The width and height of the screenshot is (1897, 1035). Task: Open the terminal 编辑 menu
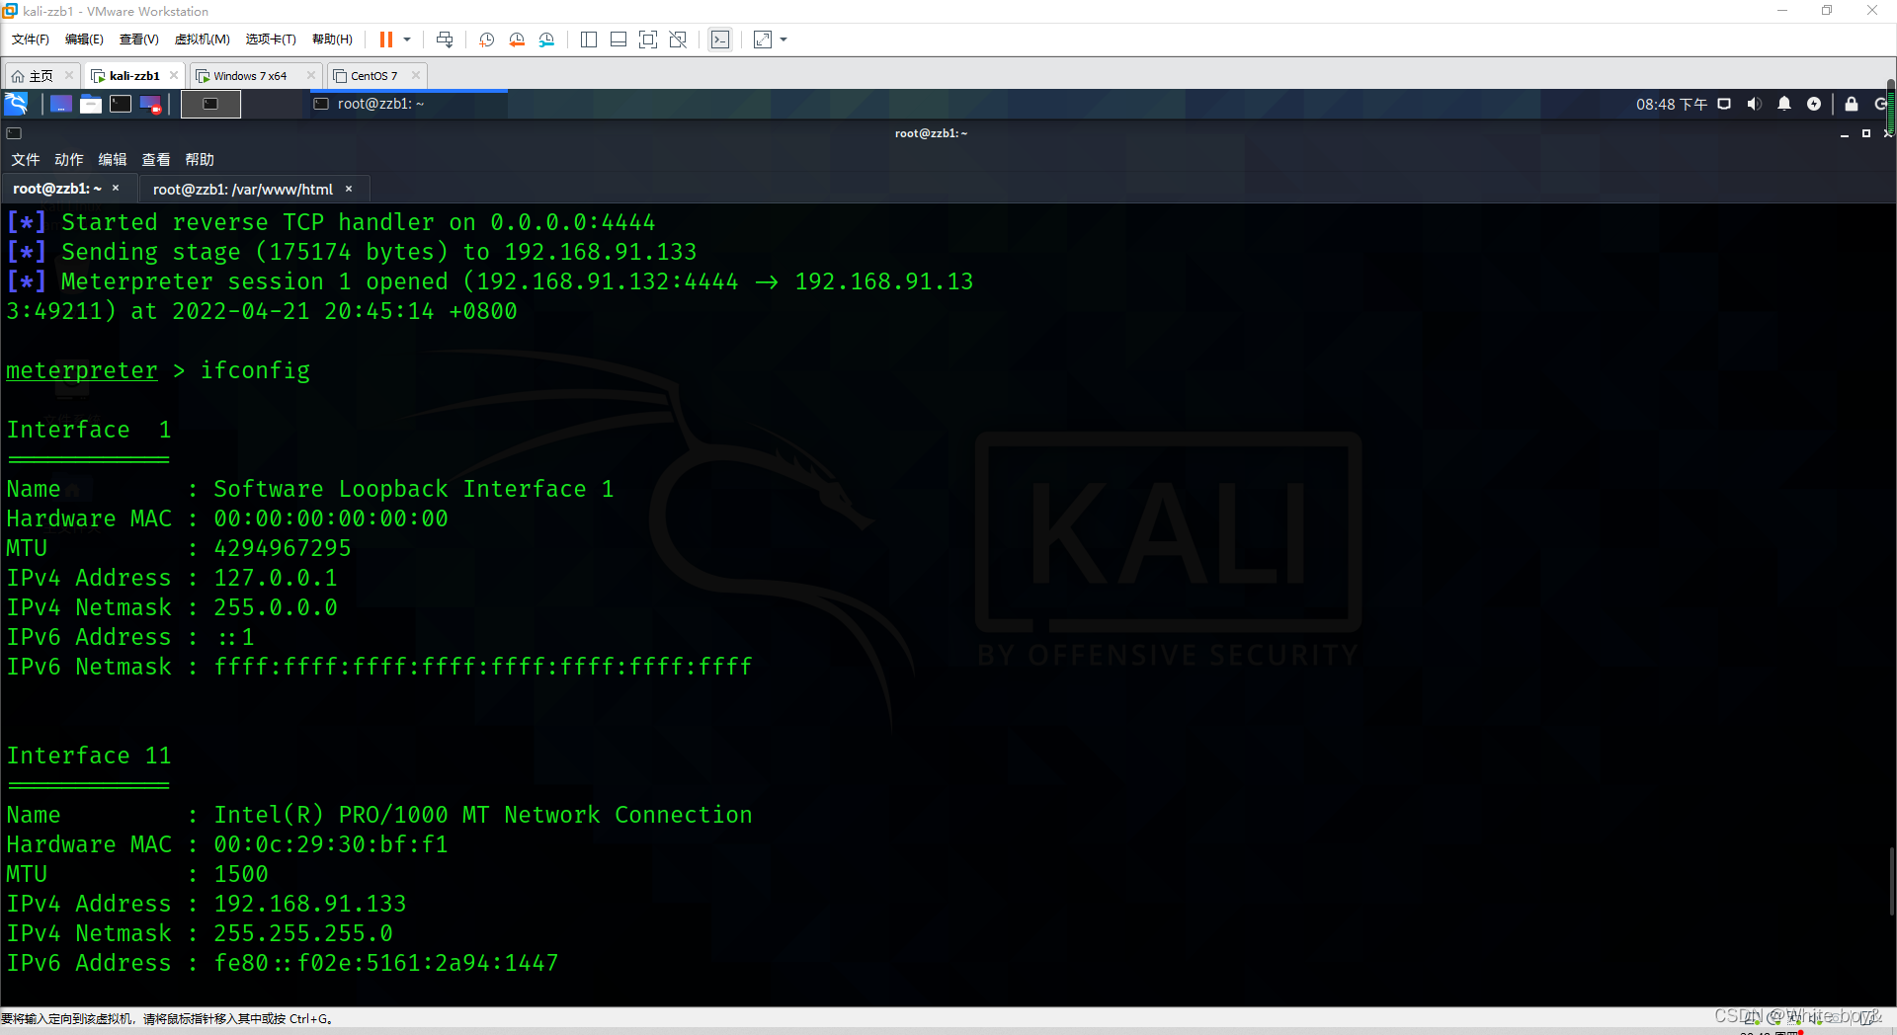click(x=113, y=159)
